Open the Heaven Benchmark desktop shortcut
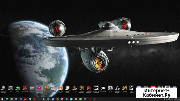This screenshot has width=180, height=101. point(82,89)
